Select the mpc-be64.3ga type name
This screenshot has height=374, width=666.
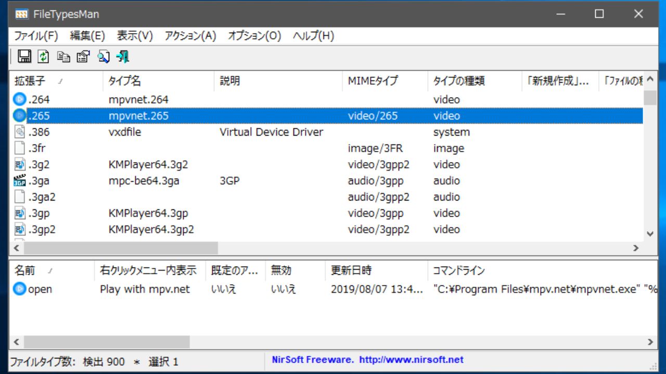click(144, 181)
